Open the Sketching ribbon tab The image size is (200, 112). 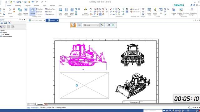click(x=18, y=6)
